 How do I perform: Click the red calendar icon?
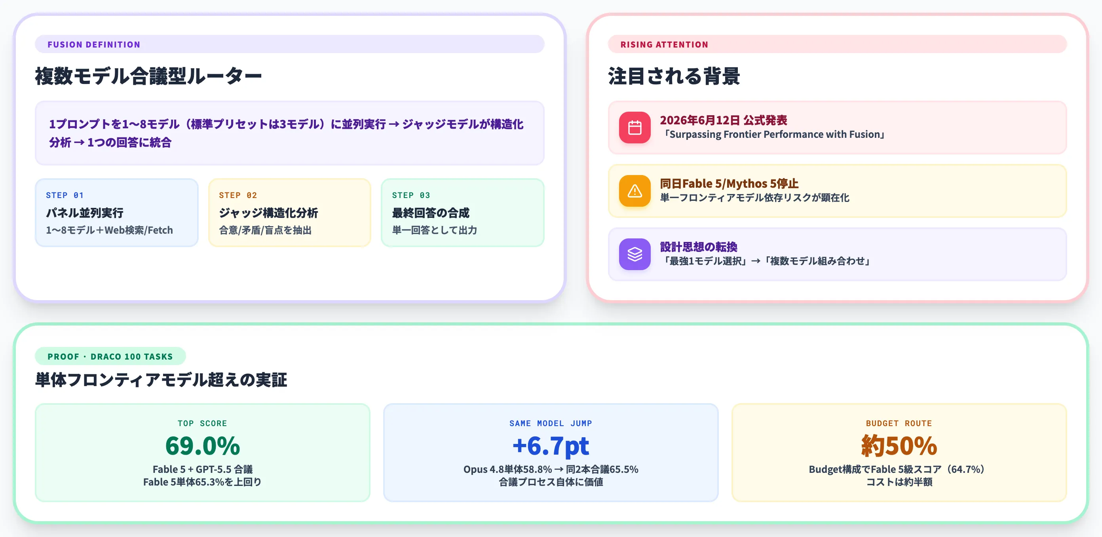(635, 128)
